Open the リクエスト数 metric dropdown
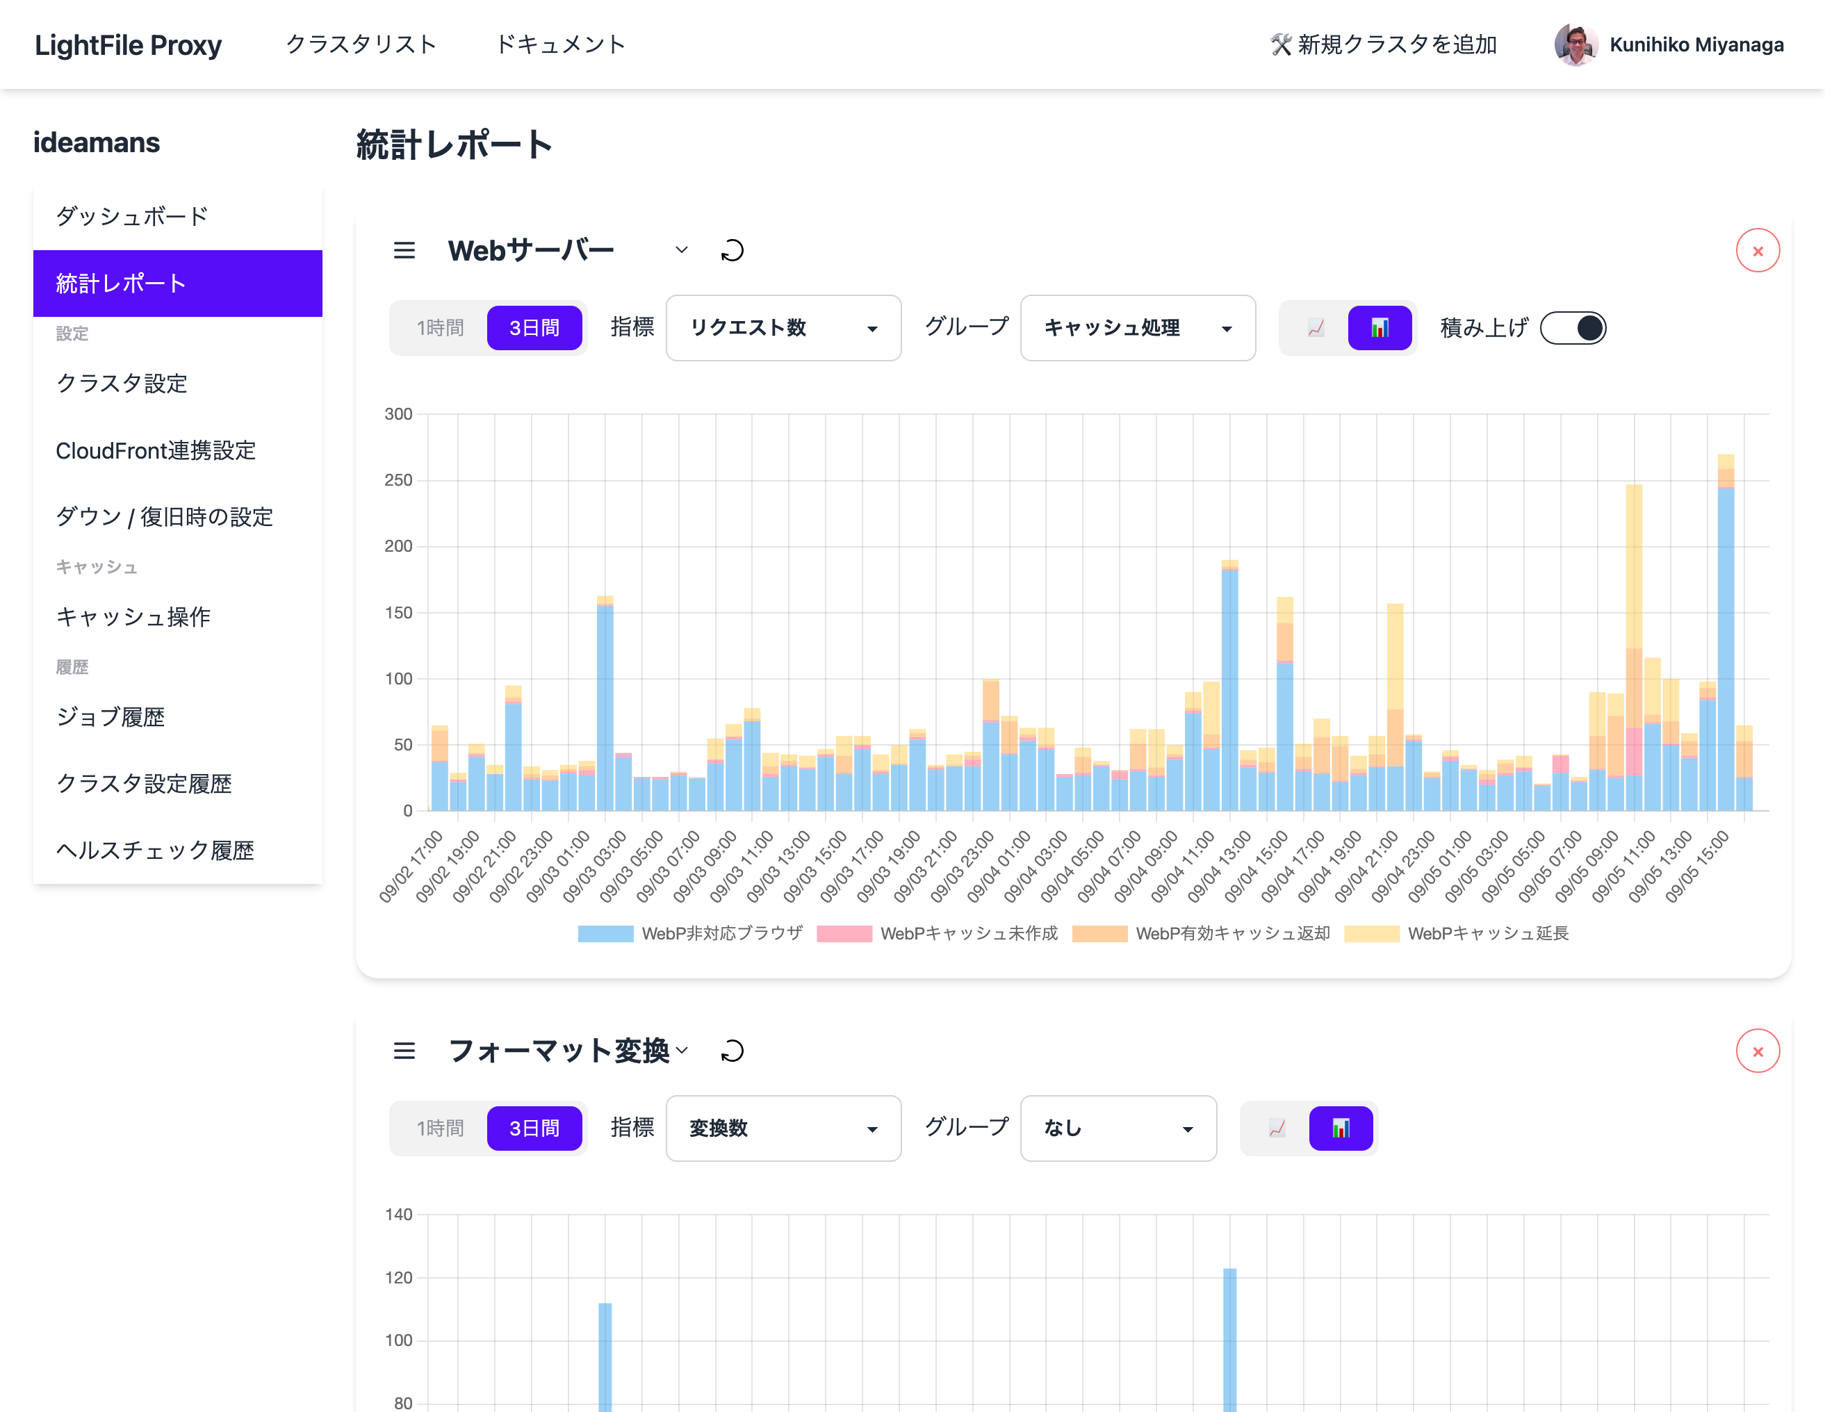The image size is (1825, 1412). click(x=783, y=327)
